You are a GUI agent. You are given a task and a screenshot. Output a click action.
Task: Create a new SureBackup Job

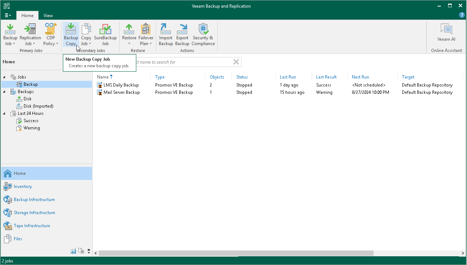tap(105, 35)
